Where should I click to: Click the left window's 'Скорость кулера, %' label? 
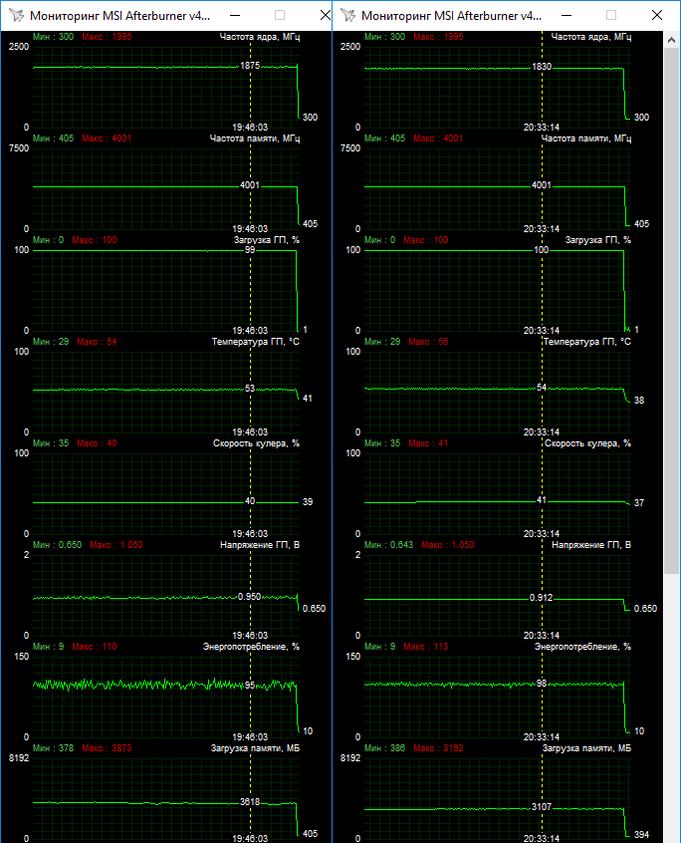[x=256, y=443]
